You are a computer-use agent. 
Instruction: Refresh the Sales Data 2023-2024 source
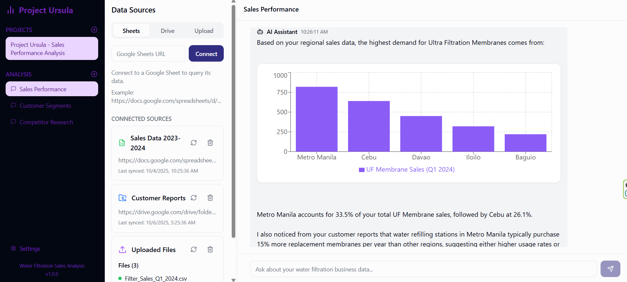194,143
